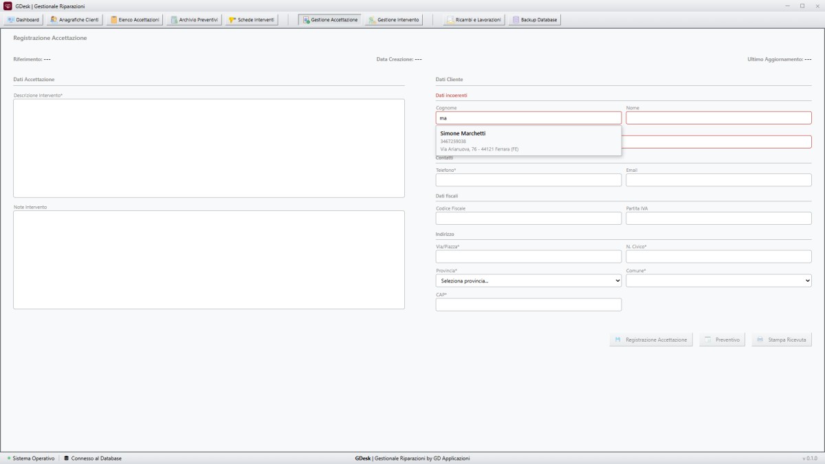Screen dimensions: 825x464
Task: Click the Partita IVA field
Action: tap(718, 219)
